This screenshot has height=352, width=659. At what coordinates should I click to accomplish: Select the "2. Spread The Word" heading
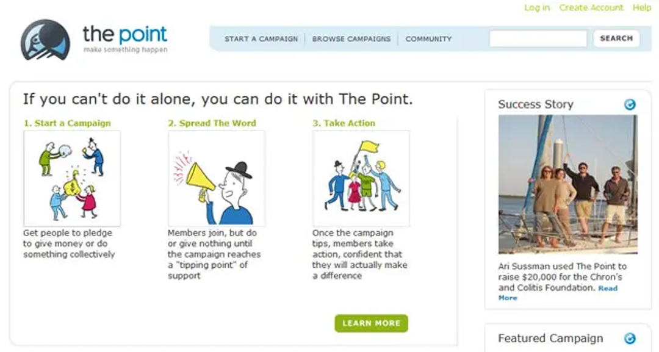[212, 123]
